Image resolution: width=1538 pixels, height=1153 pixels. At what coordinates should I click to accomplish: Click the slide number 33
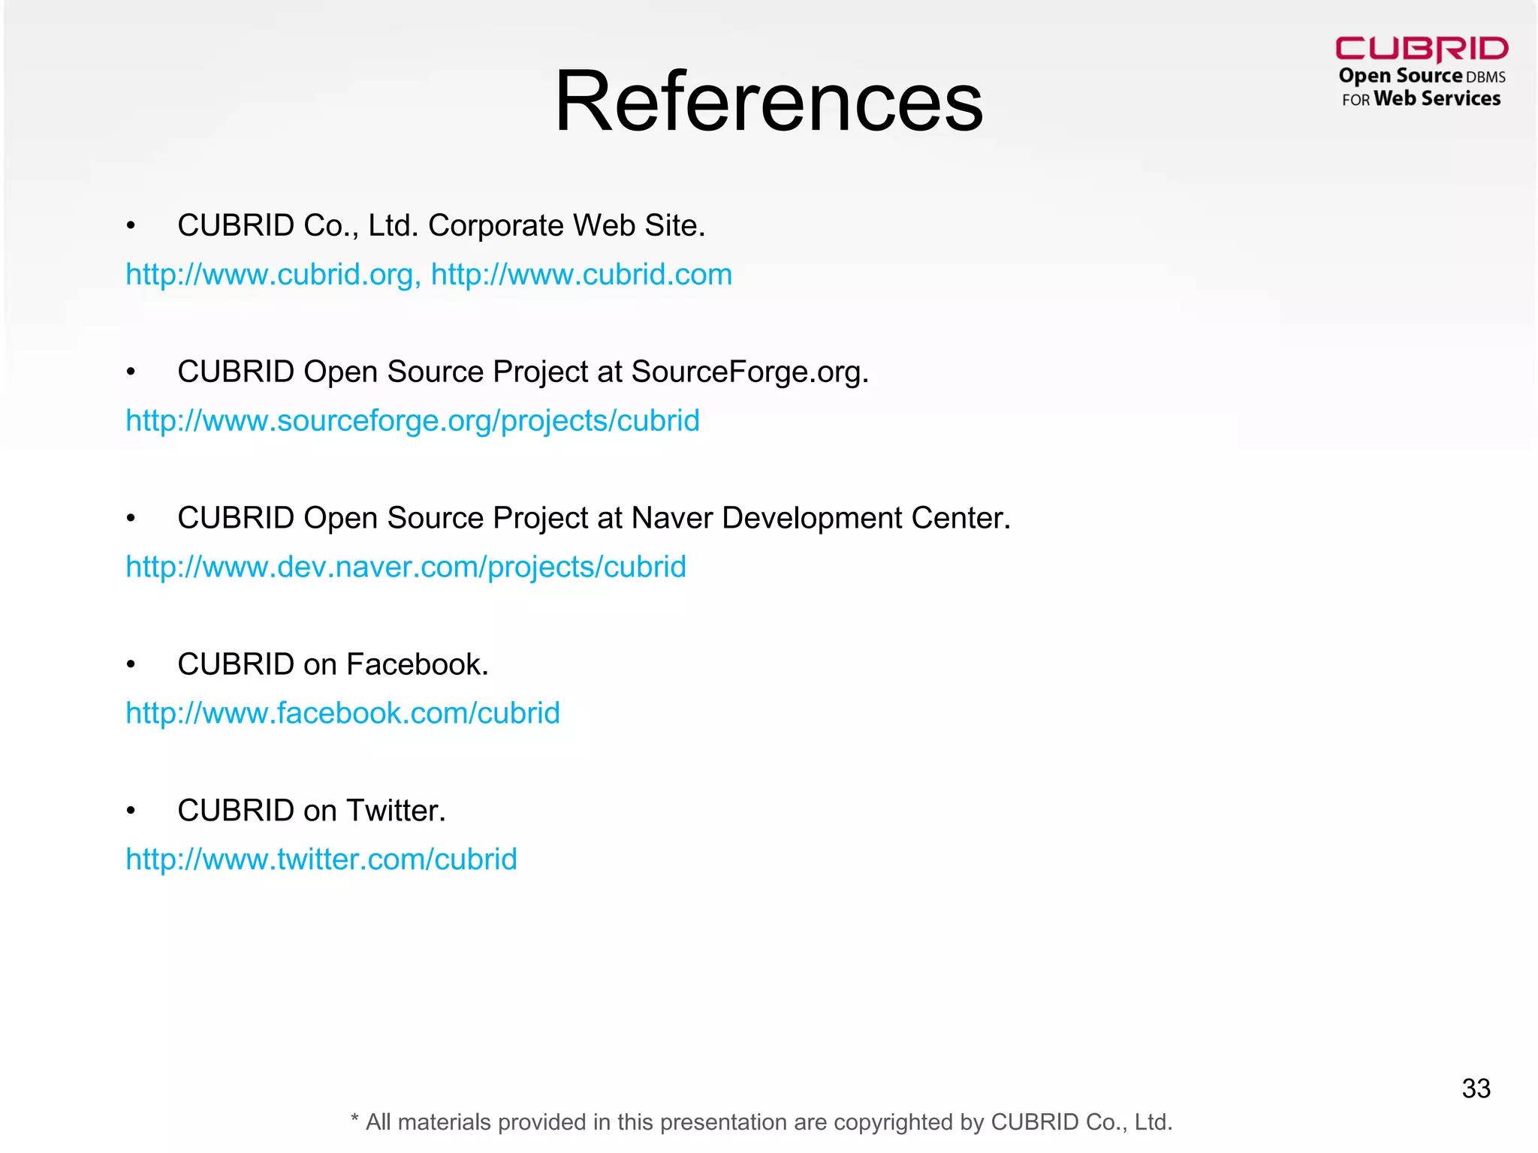(1476, 1088)
